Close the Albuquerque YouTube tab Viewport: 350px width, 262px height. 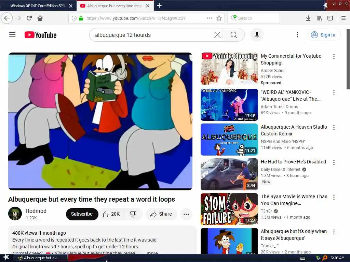[148, 6]
